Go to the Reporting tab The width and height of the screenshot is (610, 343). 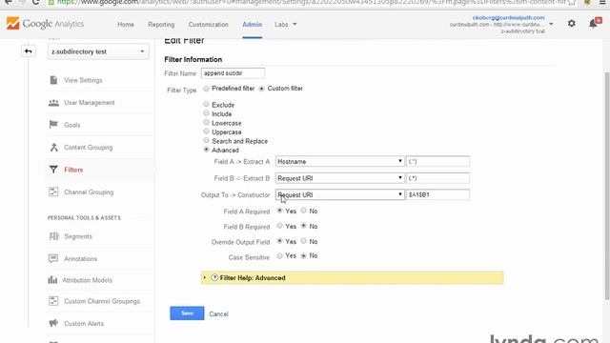pyautogui.click(x=161, y=25)
